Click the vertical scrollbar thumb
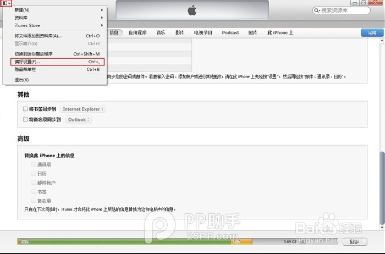Viewport: 385px width, 254px height. [382, 187]
